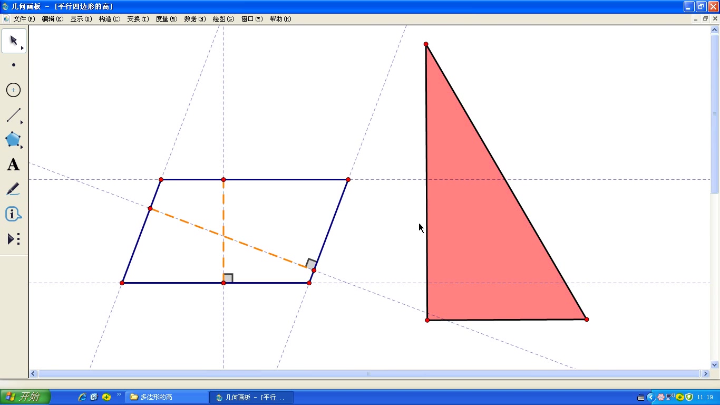
Task: Select the point on the parallelogram's left side
Action: 150,209
